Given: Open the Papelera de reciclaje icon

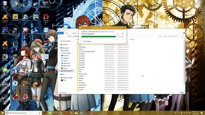Looking at the screenshot, I should (x=5, y=5).
